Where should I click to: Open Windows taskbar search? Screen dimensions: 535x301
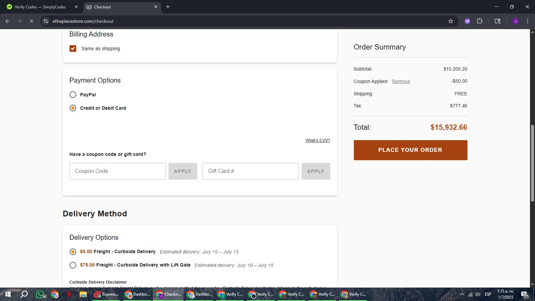24,294
